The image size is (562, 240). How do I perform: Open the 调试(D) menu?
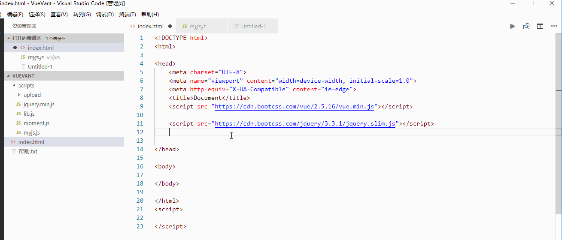pyautogui.click(x=105, y=15)
